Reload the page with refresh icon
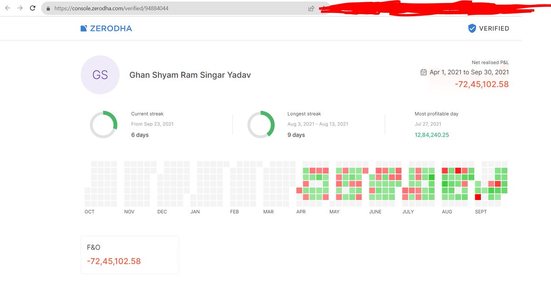551x288 pixels. point(32,8)
